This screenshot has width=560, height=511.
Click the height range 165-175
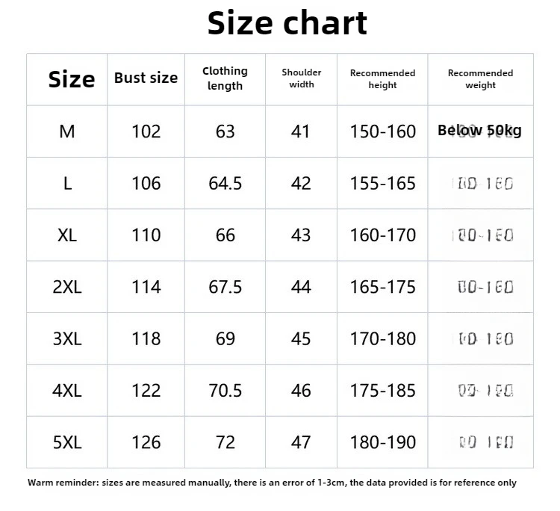(382, 287)
